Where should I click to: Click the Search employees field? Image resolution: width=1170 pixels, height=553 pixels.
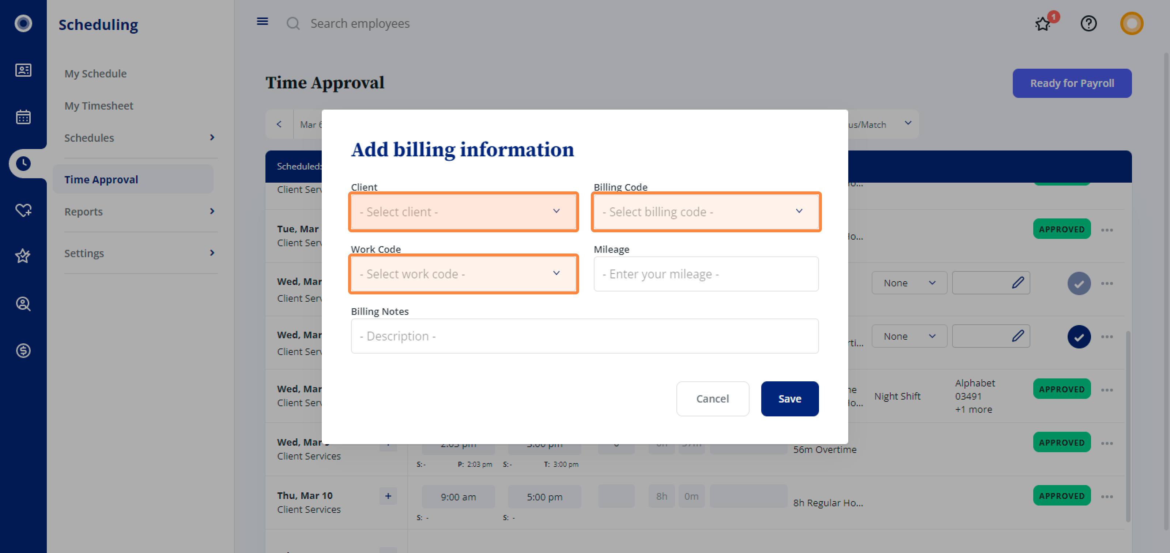360,23
